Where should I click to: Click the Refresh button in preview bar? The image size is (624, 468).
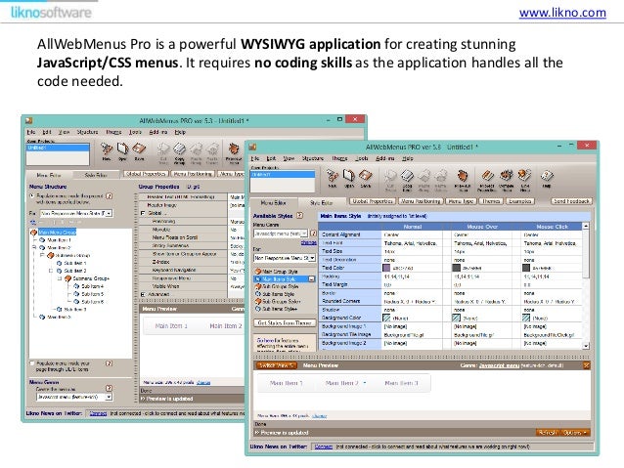pos(547,432)
